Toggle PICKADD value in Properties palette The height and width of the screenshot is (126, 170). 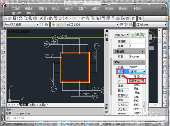coord(133,35)
